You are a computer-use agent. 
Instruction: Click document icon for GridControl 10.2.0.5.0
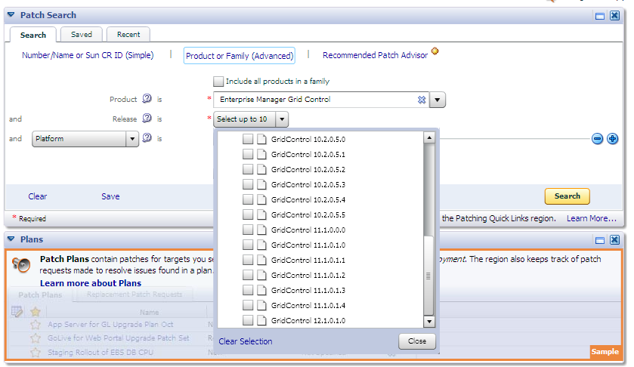[262, 140]
